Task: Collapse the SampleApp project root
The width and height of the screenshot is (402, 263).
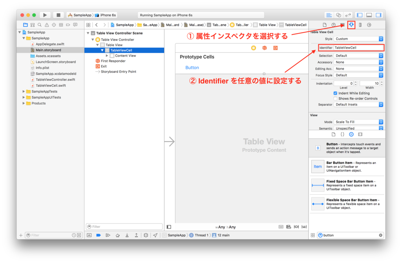Action: point(20,32)
